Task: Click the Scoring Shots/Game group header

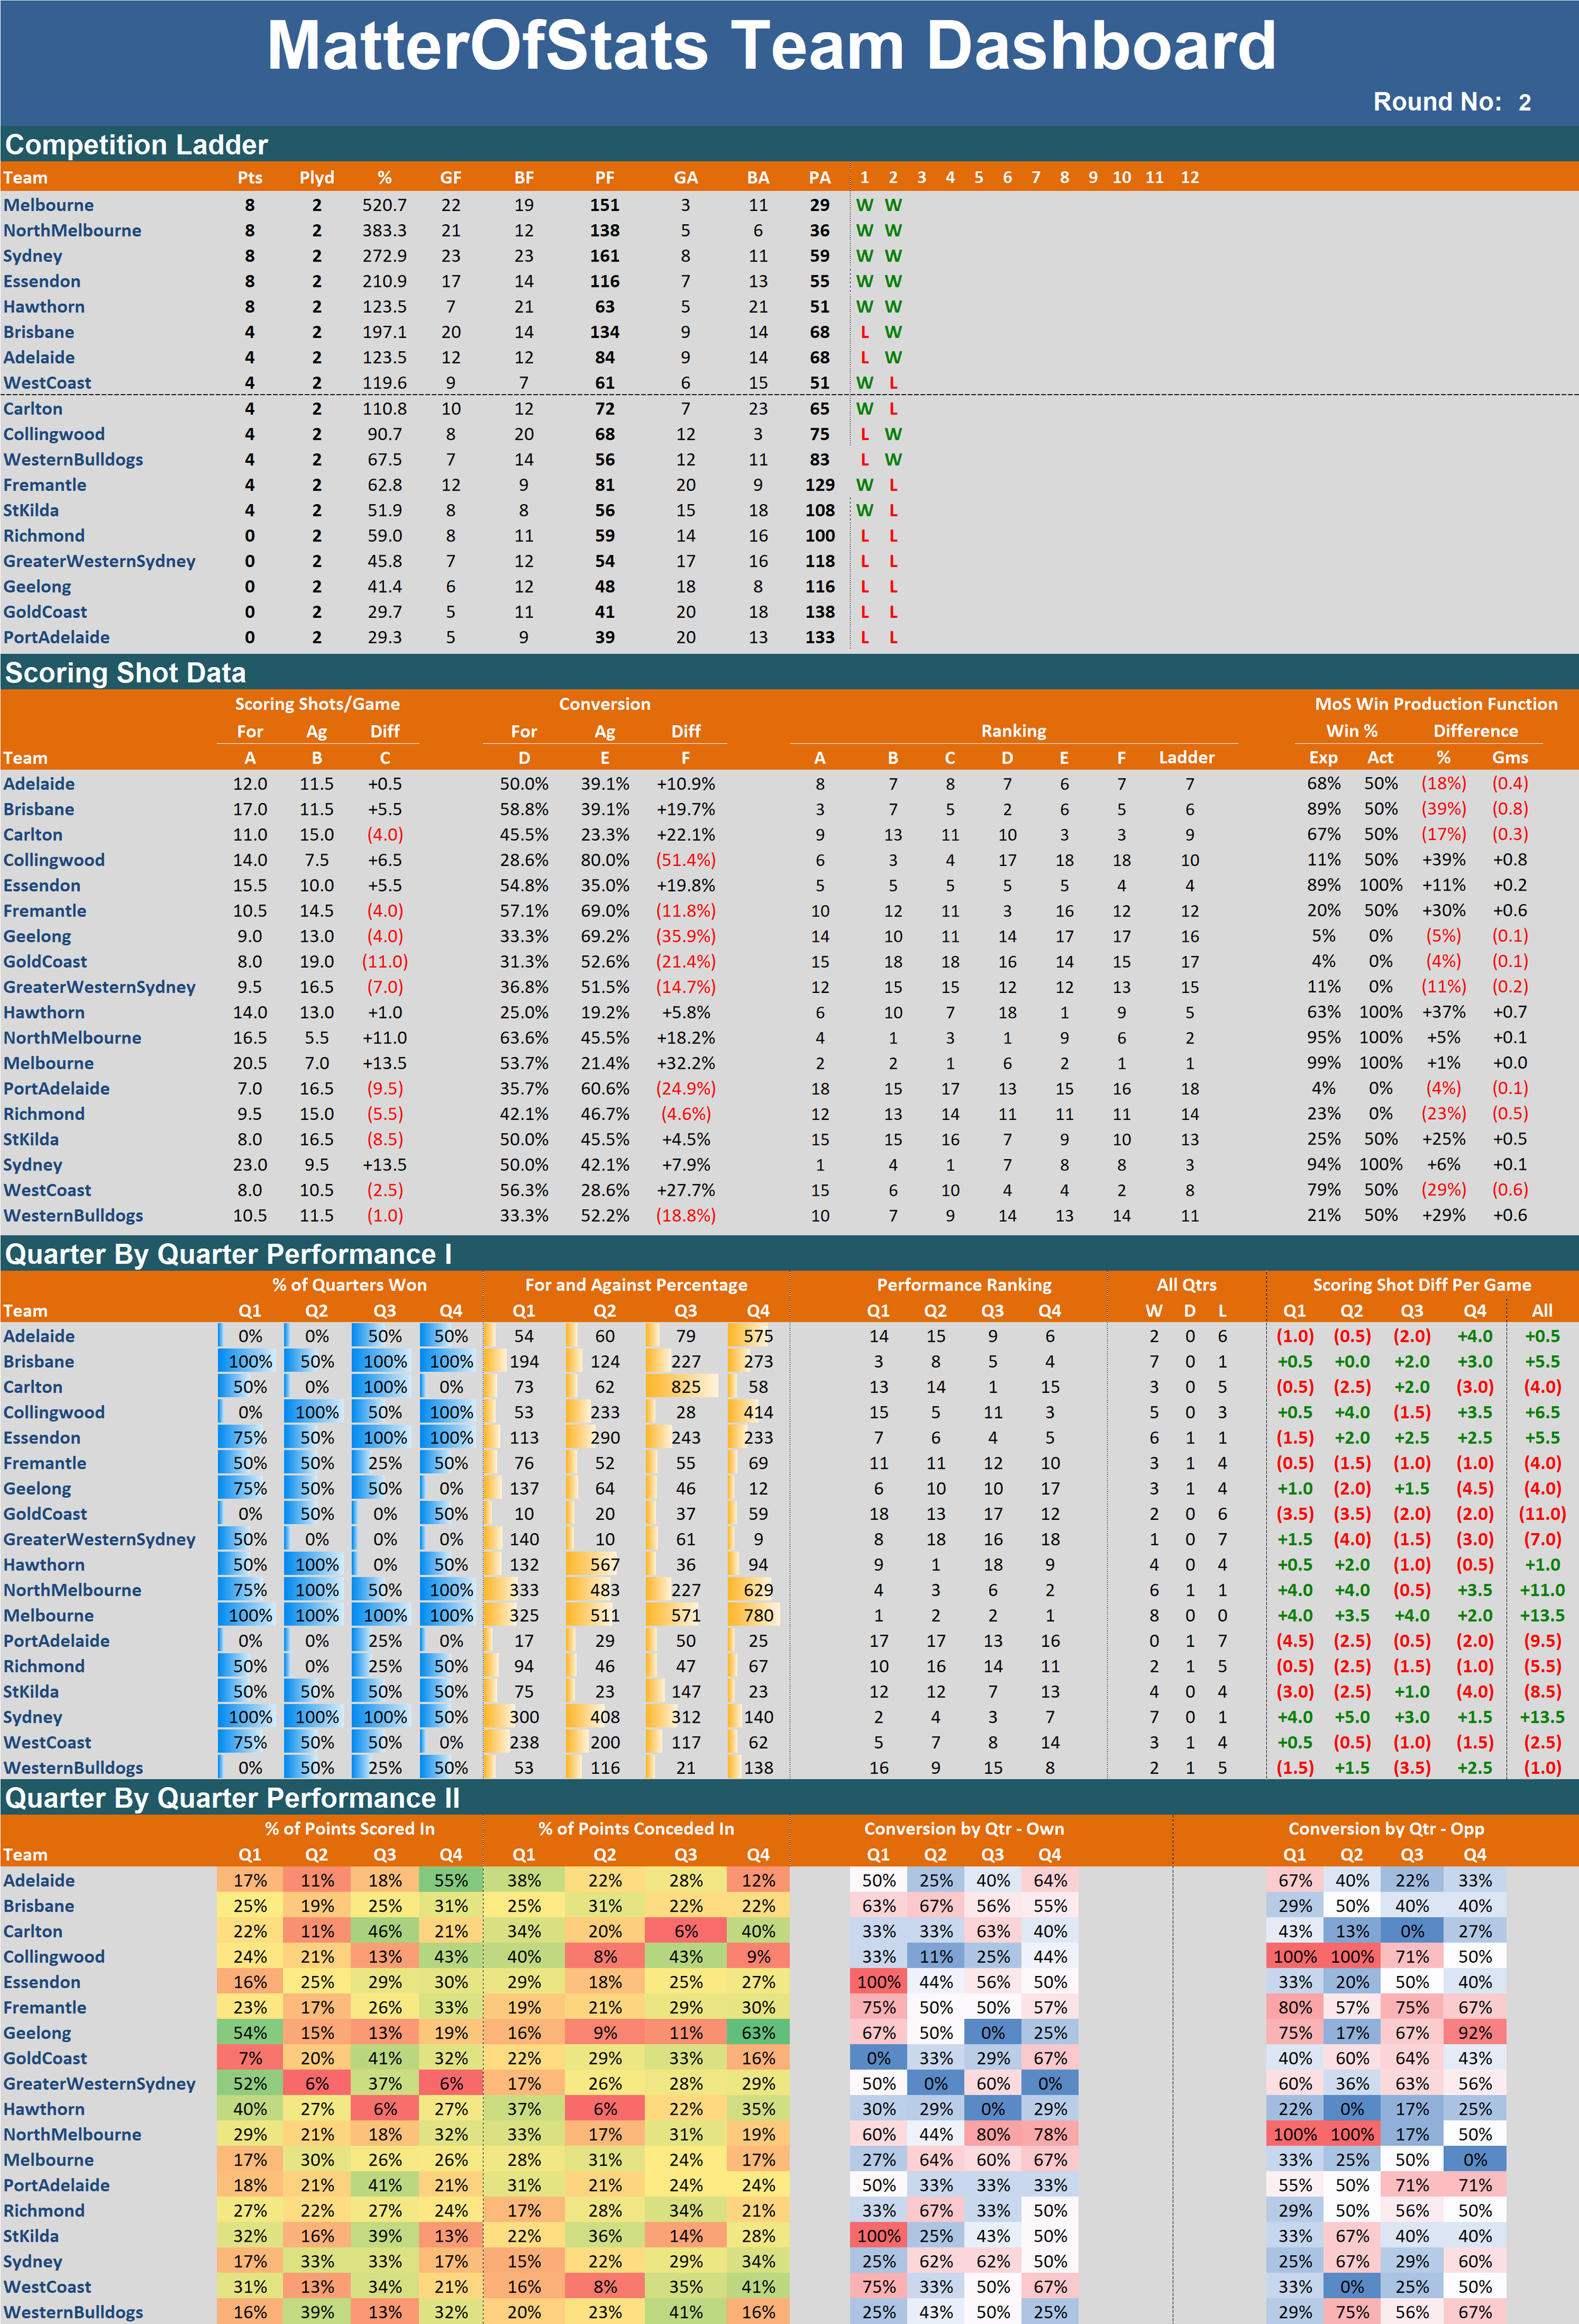Action: [317, 704]
